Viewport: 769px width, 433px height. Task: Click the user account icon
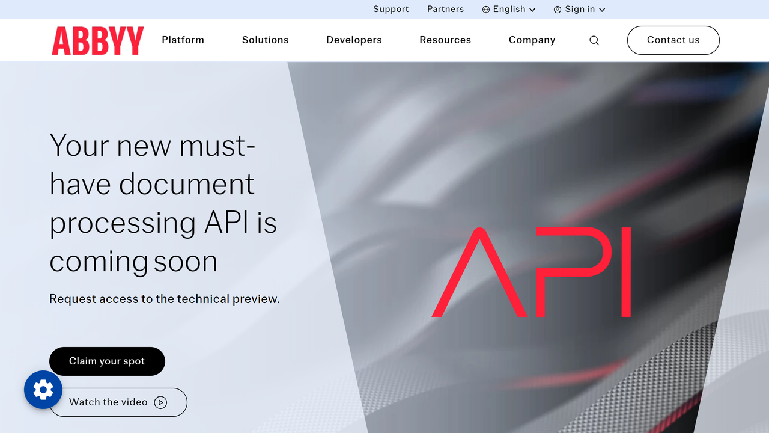(558, 10)
